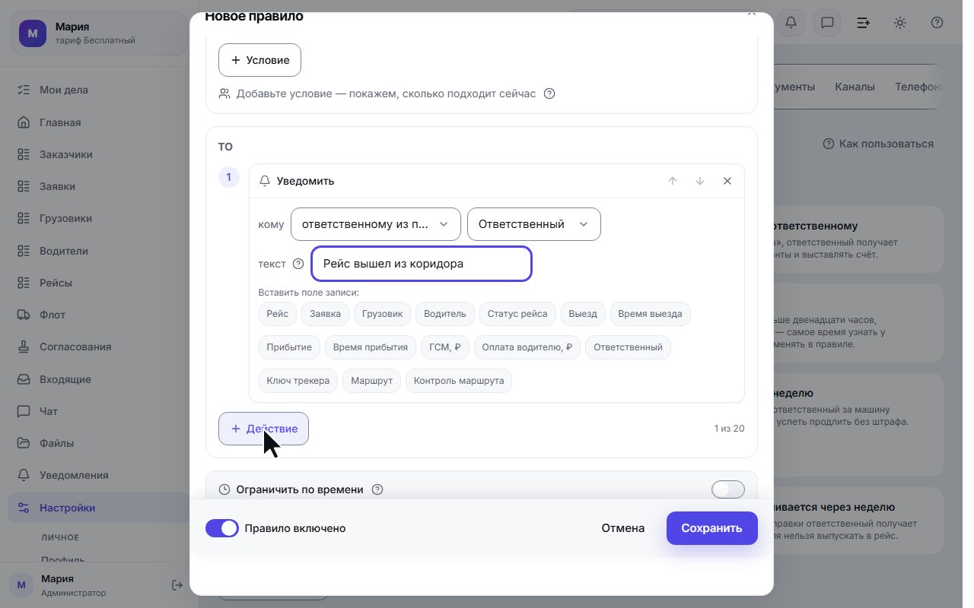Click the bell icon in the top bar
This screenshot has width=974, height=608.
pyautogui.click(x=791, y=23)
